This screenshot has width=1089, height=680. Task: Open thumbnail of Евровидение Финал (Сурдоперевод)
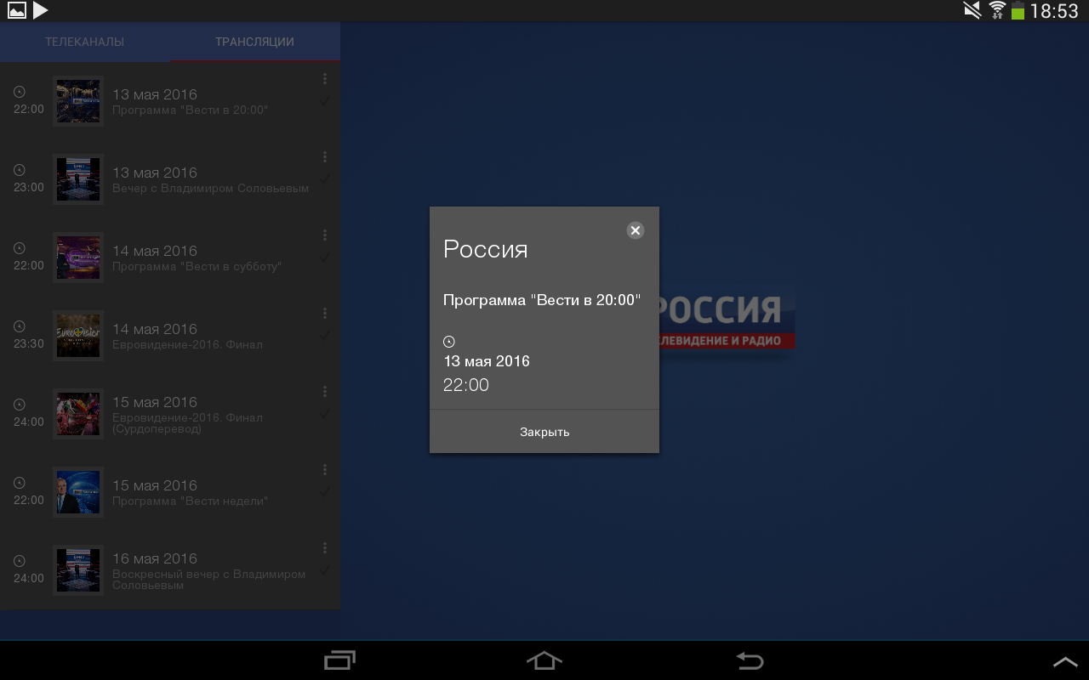tap(78, 414)
